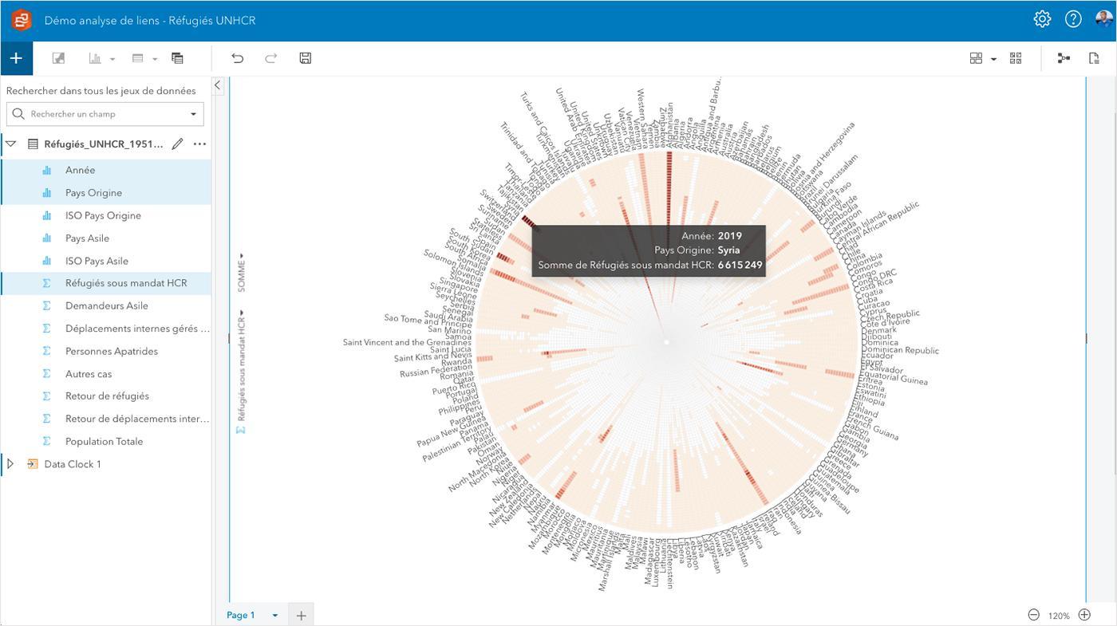Click the create map toolbar icon

[58, 58]
